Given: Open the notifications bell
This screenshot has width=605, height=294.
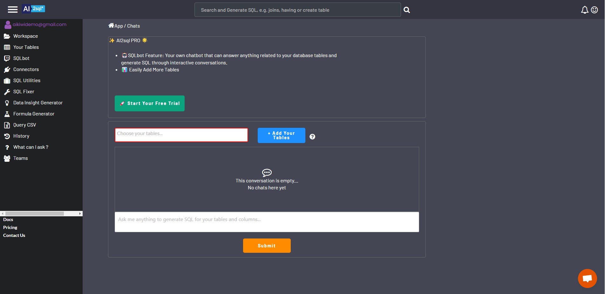Looking at the screenshot, I should click(x=585, y=10).
